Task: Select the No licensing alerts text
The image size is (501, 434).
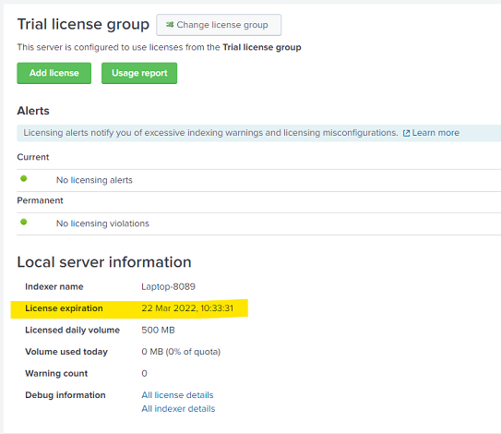Action: coord(94,180)
